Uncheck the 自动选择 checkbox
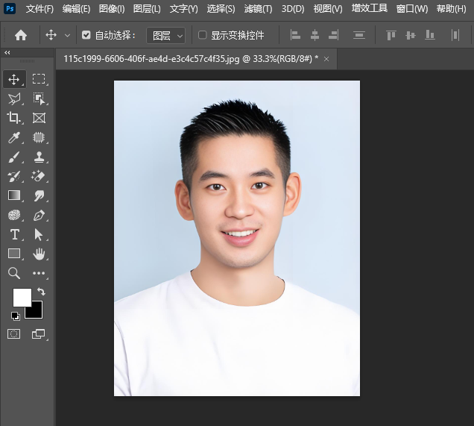The width and height of the screenshot is (474, 426). click(86, 35)
